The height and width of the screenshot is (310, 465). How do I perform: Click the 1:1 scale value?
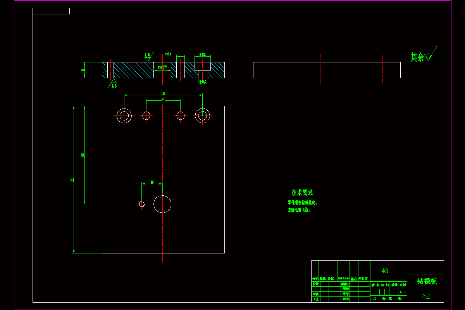[403, 292]
